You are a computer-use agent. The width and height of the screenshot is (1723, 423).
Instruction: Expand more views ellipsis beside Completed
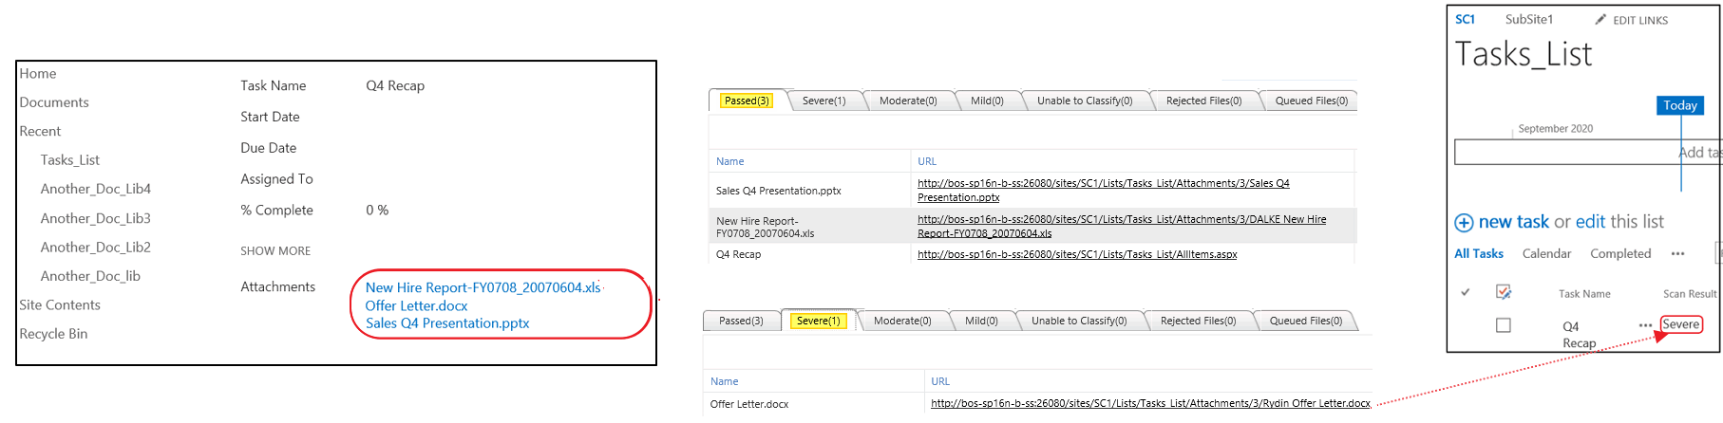pos(1677,254)
